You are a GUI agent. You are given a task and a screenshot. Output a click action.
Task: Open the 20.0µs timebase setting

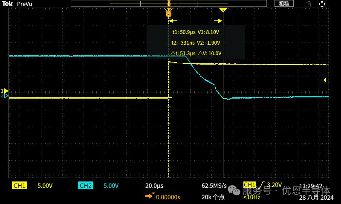154,186
